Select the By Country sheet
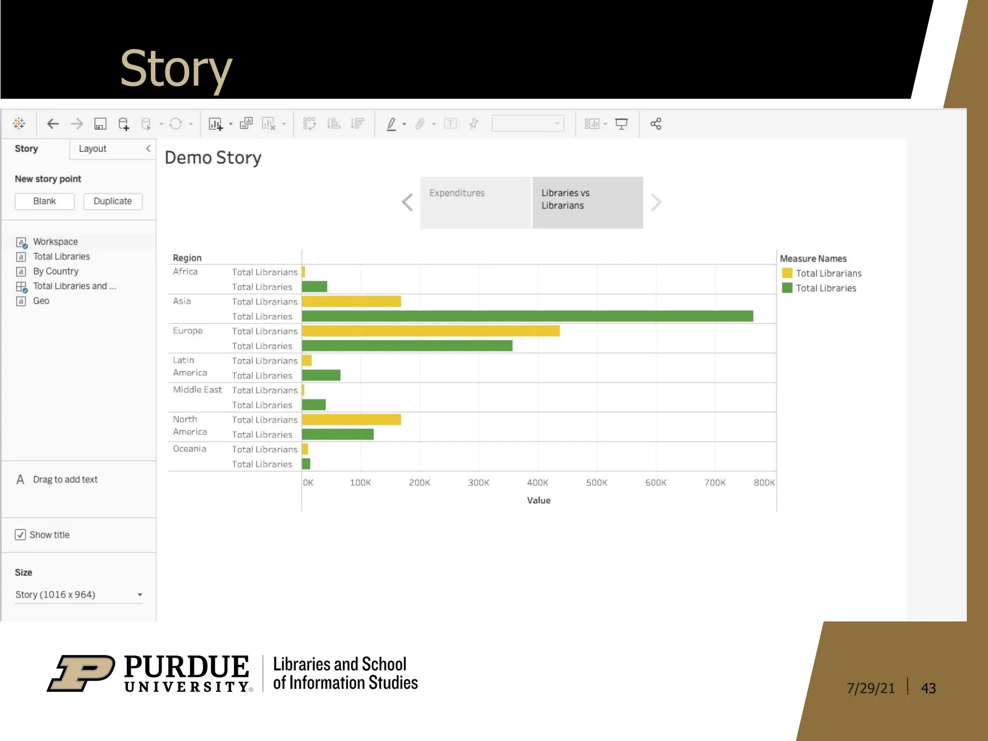The image size is (988, 741). (x=55, y=271)
